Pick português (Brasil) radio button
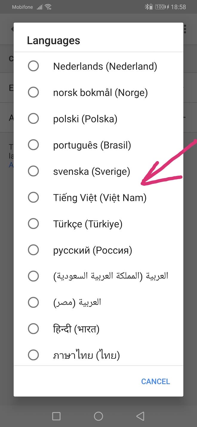The width and height of the screenshot is (197, 427). click(x=33, y=145)
